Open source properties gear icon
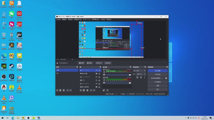This screenshot has width=214, height=120. (x=87, y=90)
